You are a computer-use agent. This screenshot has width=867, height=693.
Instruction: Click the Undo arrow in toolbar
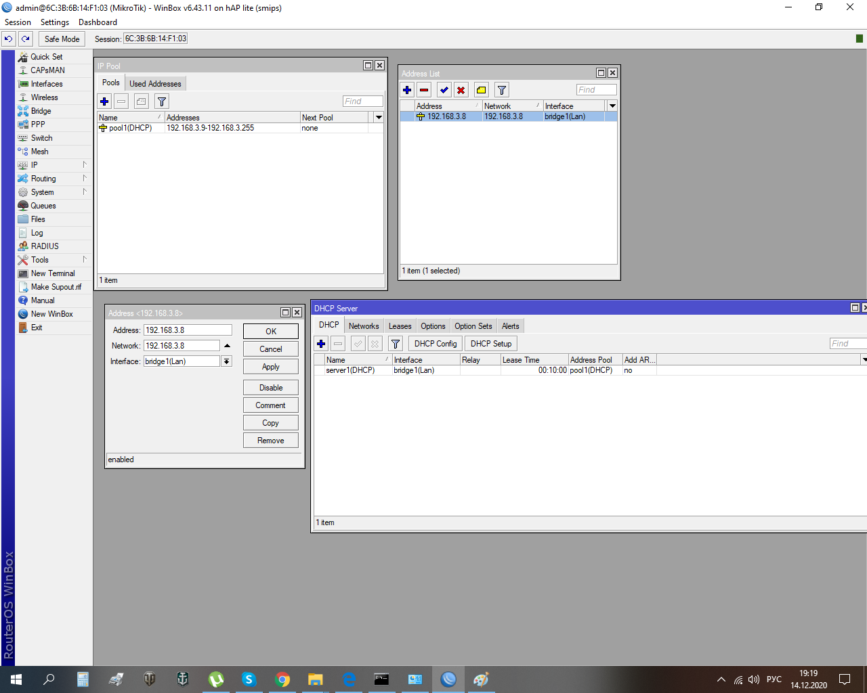(x=9, y=39)
